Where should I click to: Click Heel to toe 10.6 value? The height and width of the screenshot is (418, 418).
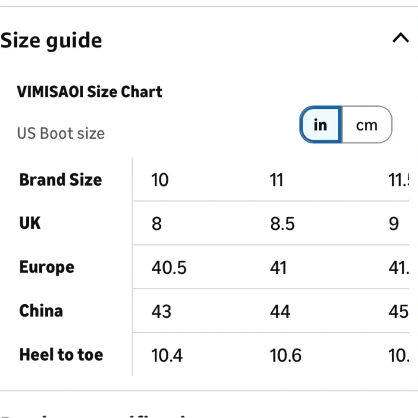tap(285, 355)
